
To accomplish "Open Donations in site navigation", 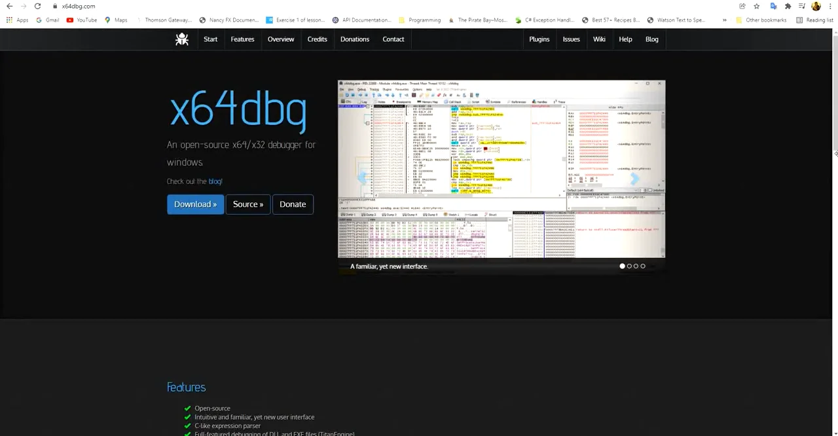I will coord(355,39).
